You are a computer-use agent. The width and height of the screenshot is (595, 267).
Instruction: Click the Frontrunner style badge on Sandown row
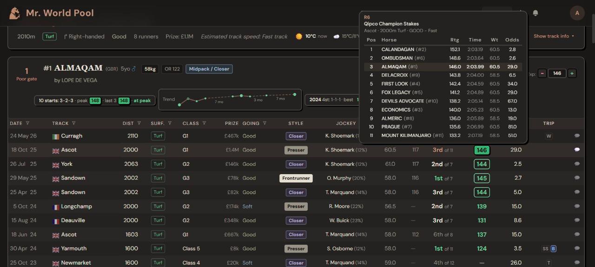click(x=296, y=178)
